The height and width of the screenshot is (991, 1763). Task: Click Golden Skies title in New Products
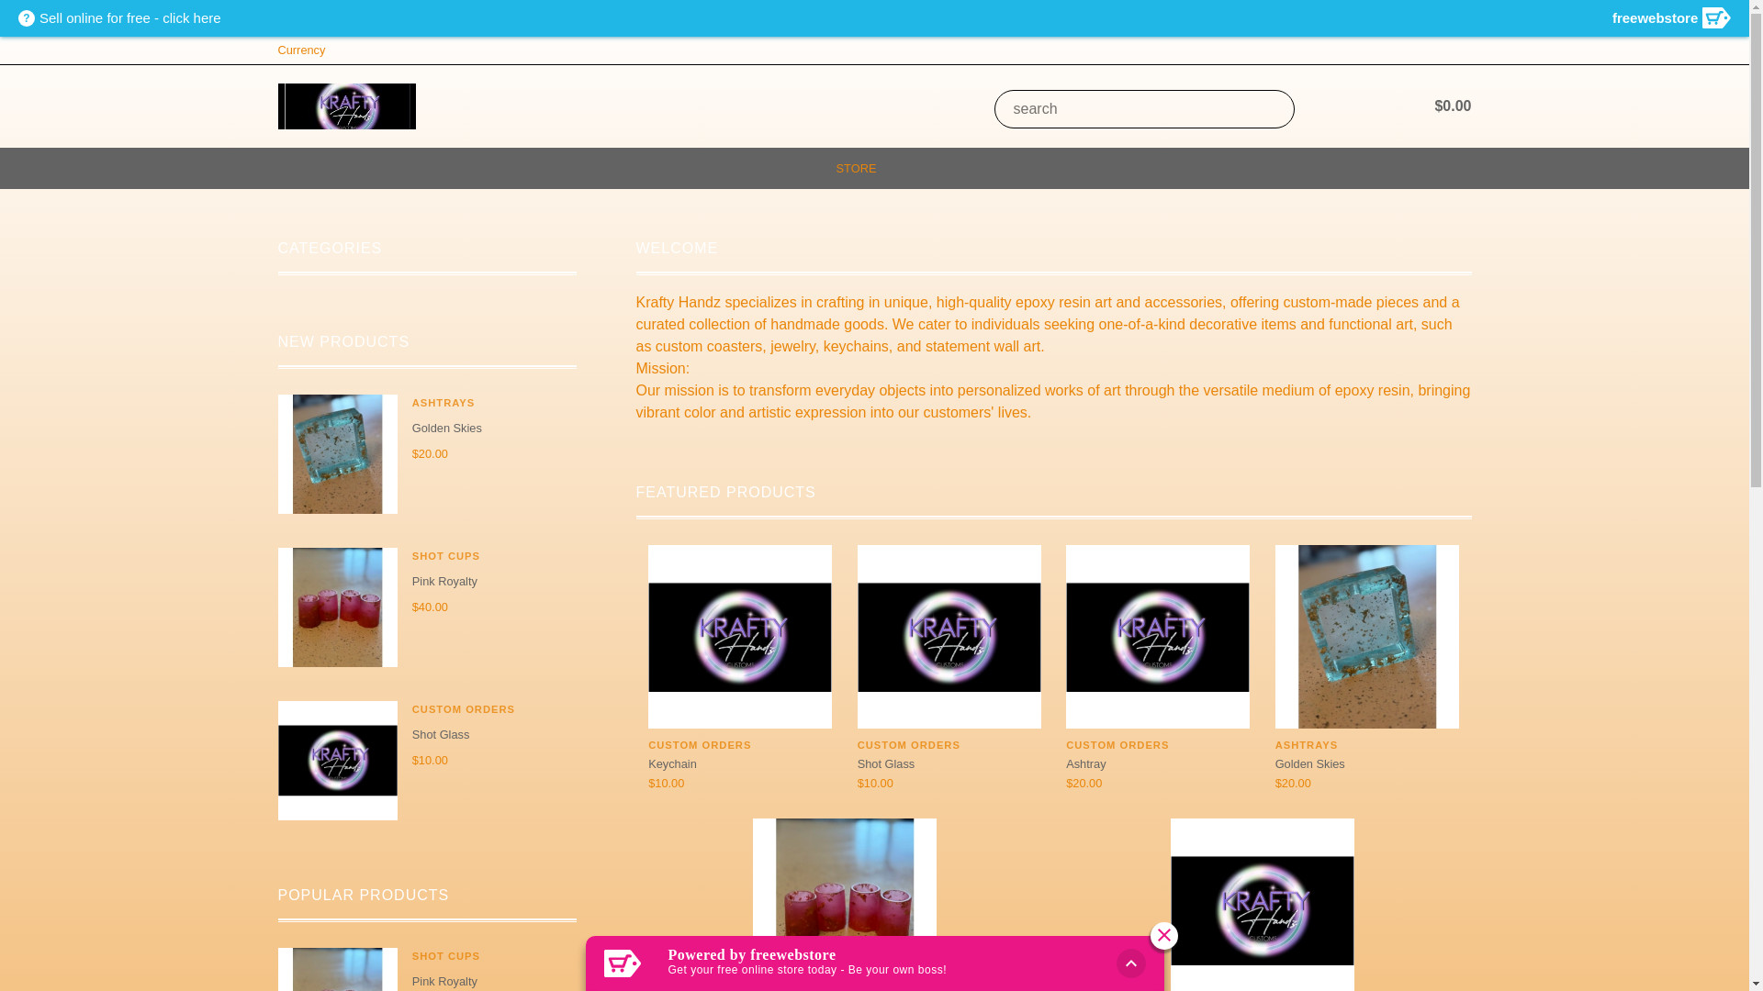coord(446,429)
